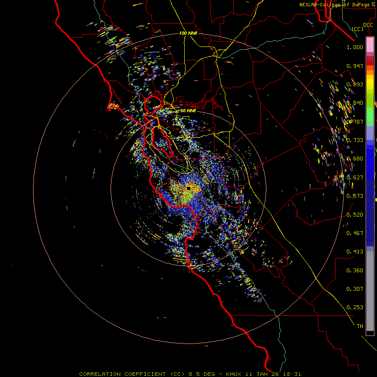
Task: Select the 0.467 legend value
Action: pos(355,233)
